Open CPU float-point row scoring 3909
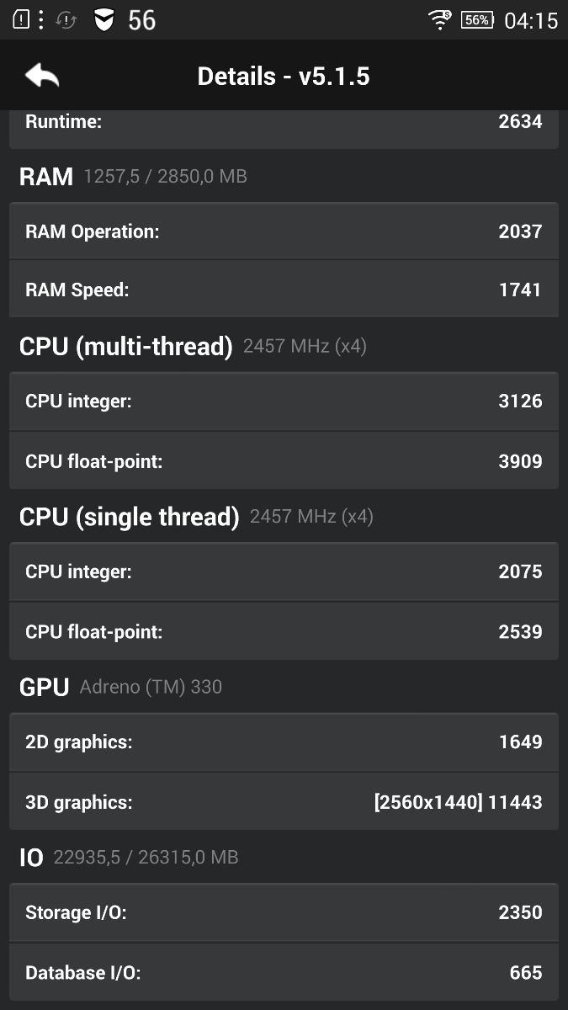Screen dimensions: 568x1010 pos(284,461)
